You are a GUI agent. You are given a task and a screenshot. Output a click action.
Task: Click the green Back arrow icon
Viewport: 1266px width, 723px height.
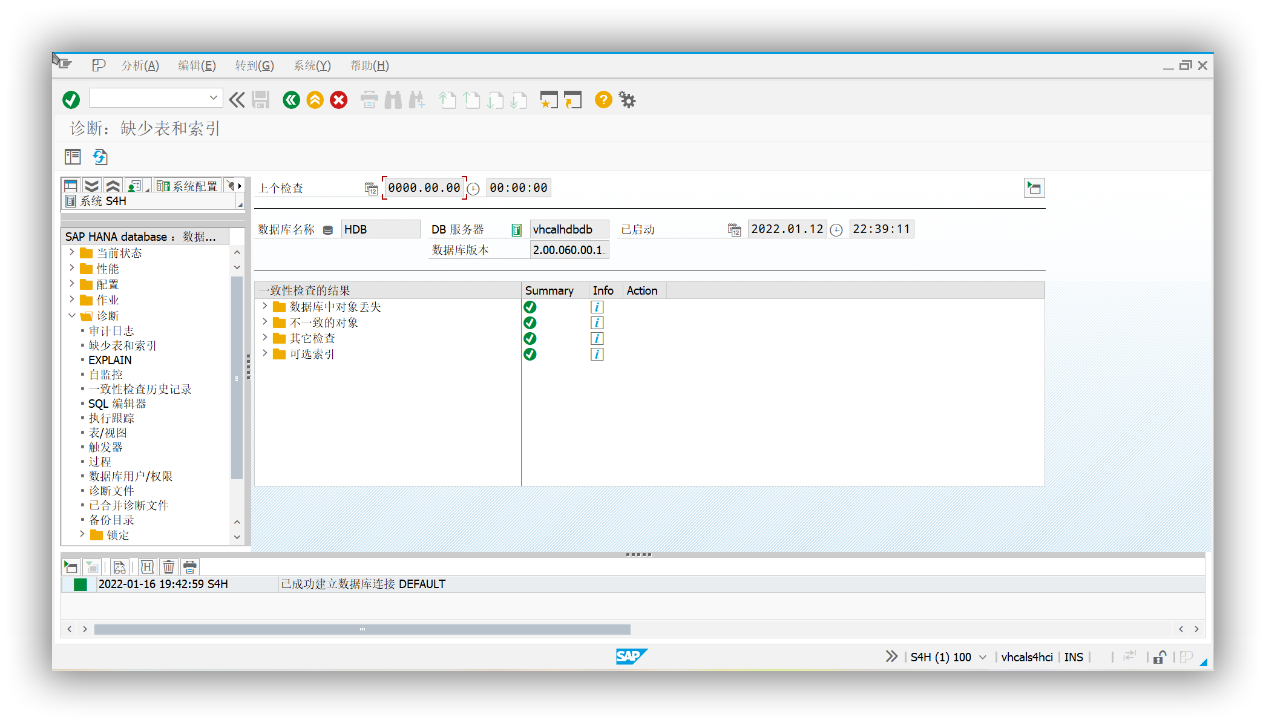[291, 100]
